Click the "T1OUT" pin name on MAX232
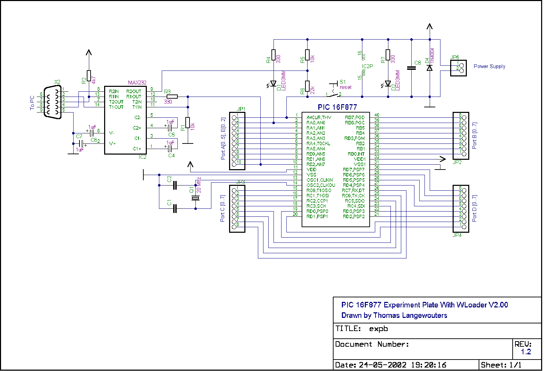Viewport: 555px width, 371px height. click(116, 107)
